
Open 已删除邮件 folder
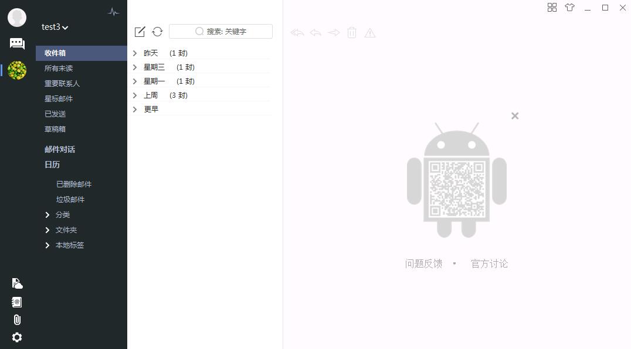[74, 184]
